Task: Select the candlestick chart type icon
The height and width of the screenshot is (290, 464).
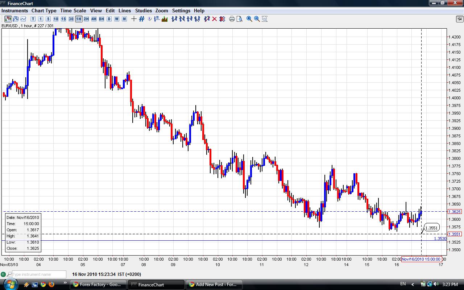Action: [x=8, y=19]
